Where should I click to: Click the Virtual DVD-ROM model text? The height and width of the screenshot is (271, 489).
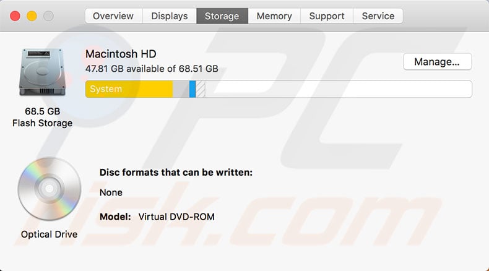point(176,217)
